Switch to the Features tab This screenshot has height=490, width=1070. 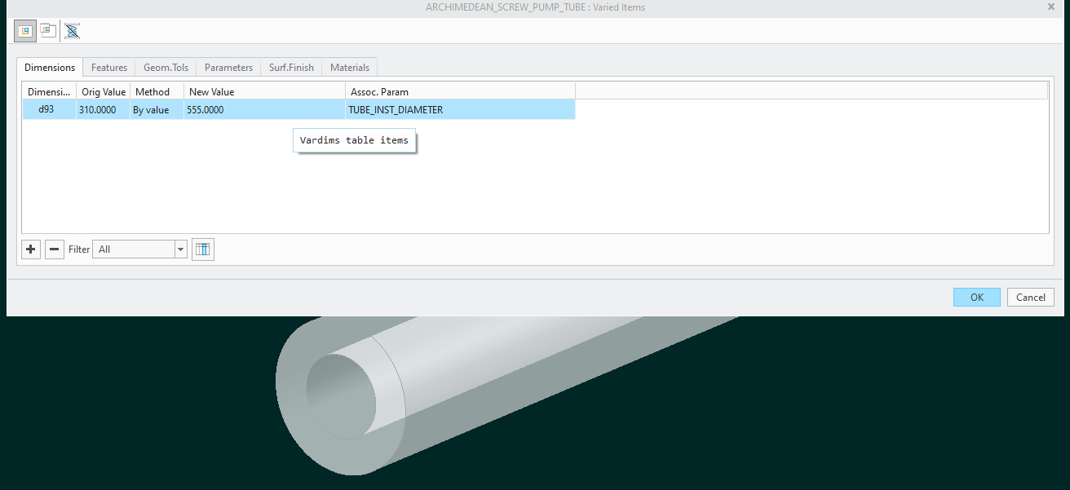point(108,68)
